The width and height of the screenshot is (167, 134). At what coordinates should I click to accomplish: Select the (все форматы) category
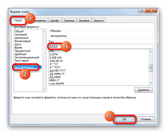tap(28, 67)
